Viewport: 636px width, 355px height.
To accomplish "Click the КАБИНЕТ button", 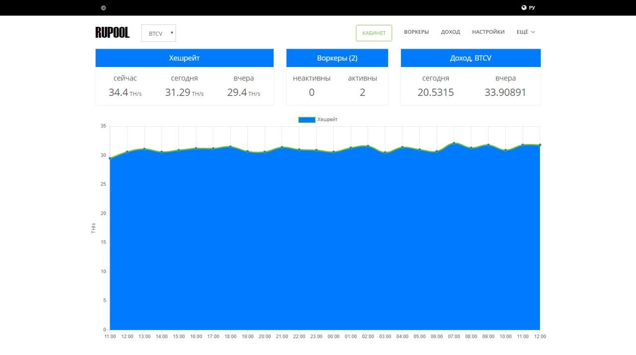I will [x=374, y=33].
